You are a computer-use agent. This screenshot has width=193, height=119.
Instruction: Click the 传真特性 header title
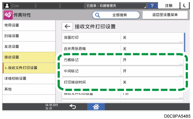click(x=22, y=15)
